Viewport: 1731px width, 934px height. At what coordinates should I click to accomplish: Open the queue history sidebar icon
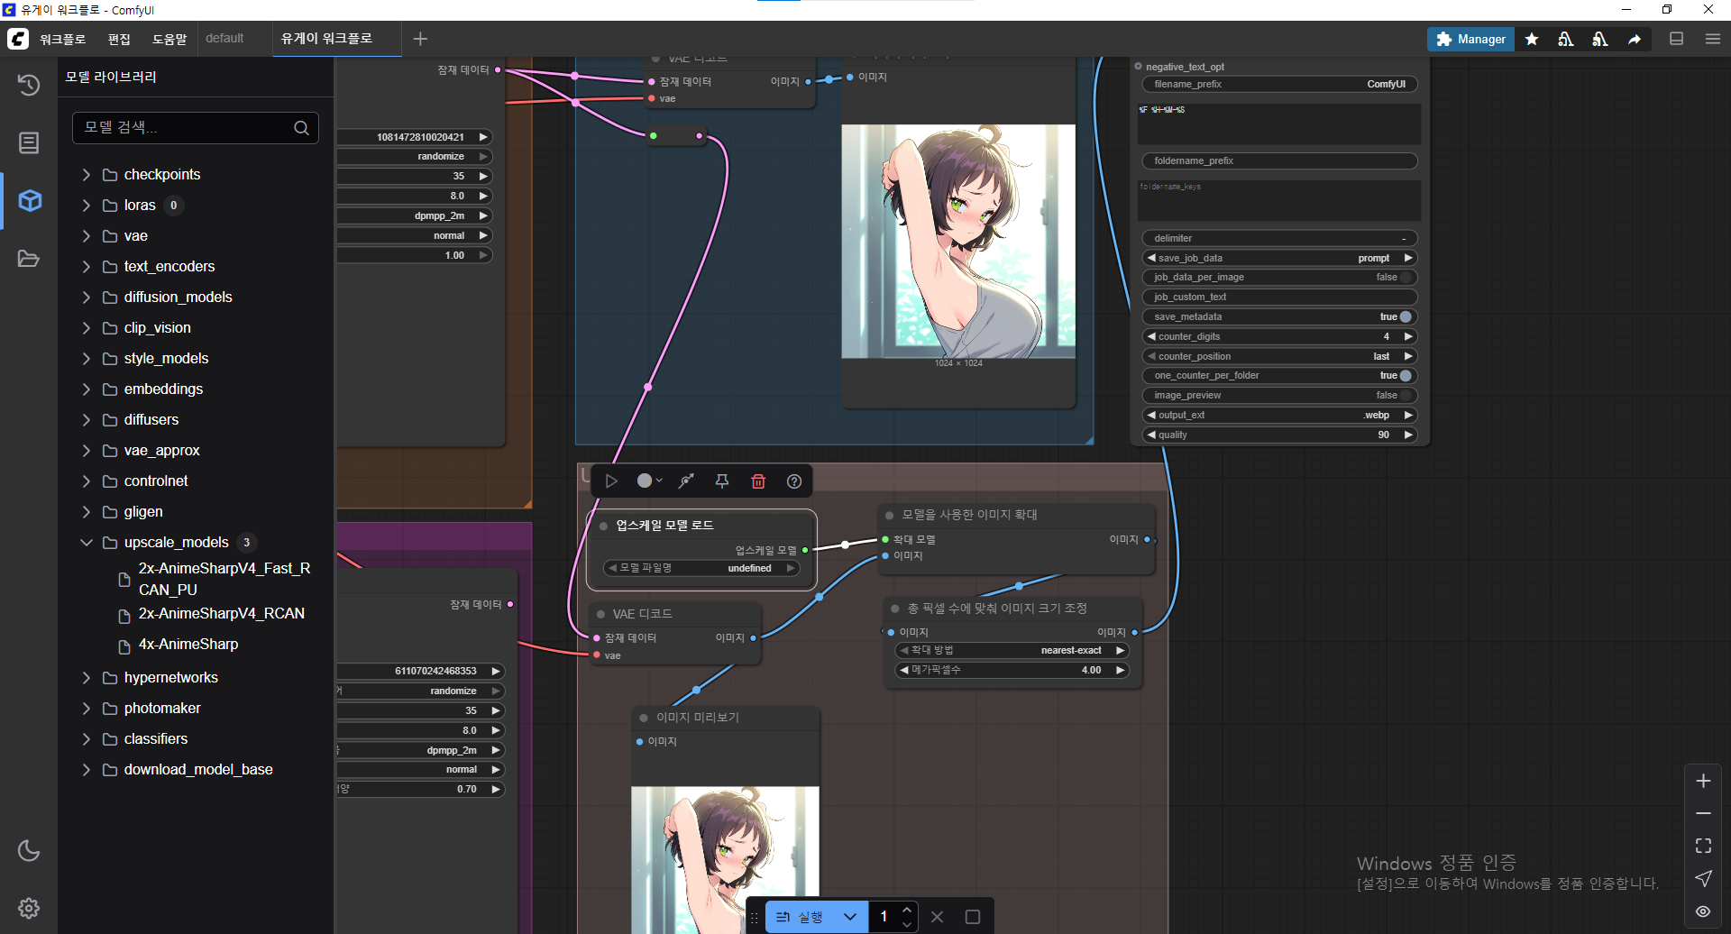[x=29, y=85]
